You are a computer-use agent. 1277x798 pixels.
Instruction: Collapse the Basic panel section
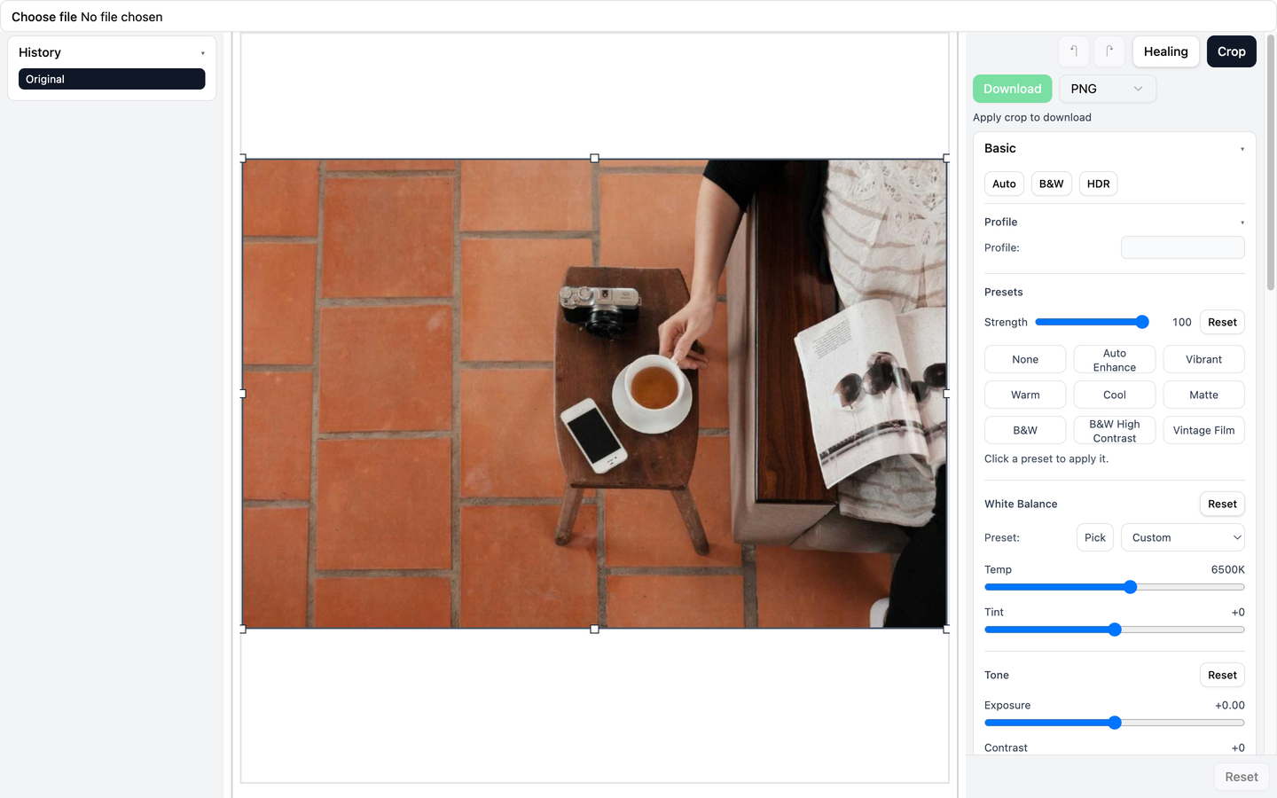(x=1242, y=149)
